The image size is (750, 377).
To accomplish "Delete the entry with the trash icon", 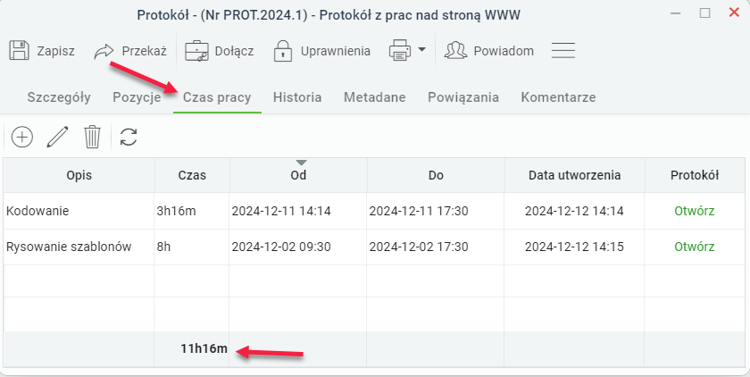I will 92,137.
